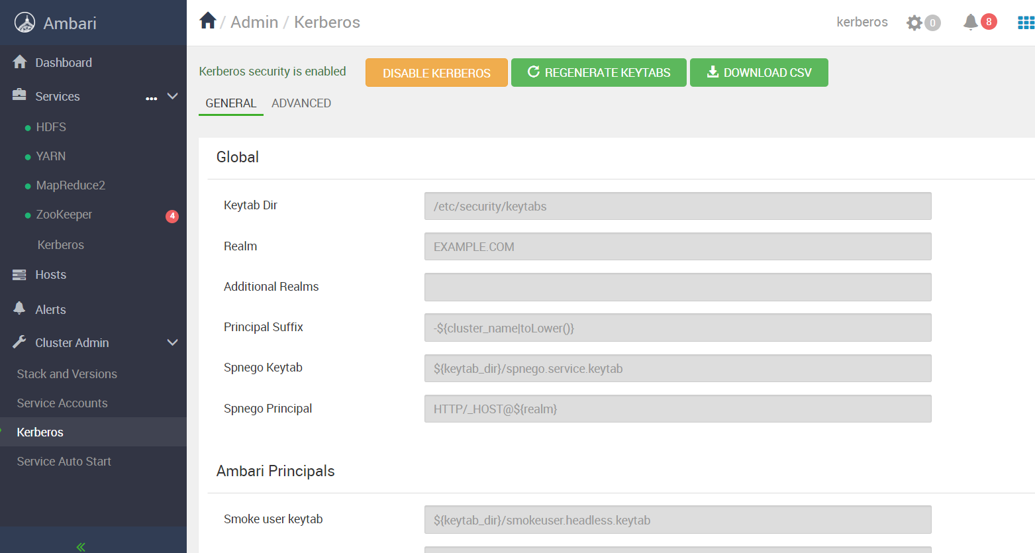Click the Ambari logo icon
Image resolution: width=1035 pixels, height=553 pixels.
25,23
